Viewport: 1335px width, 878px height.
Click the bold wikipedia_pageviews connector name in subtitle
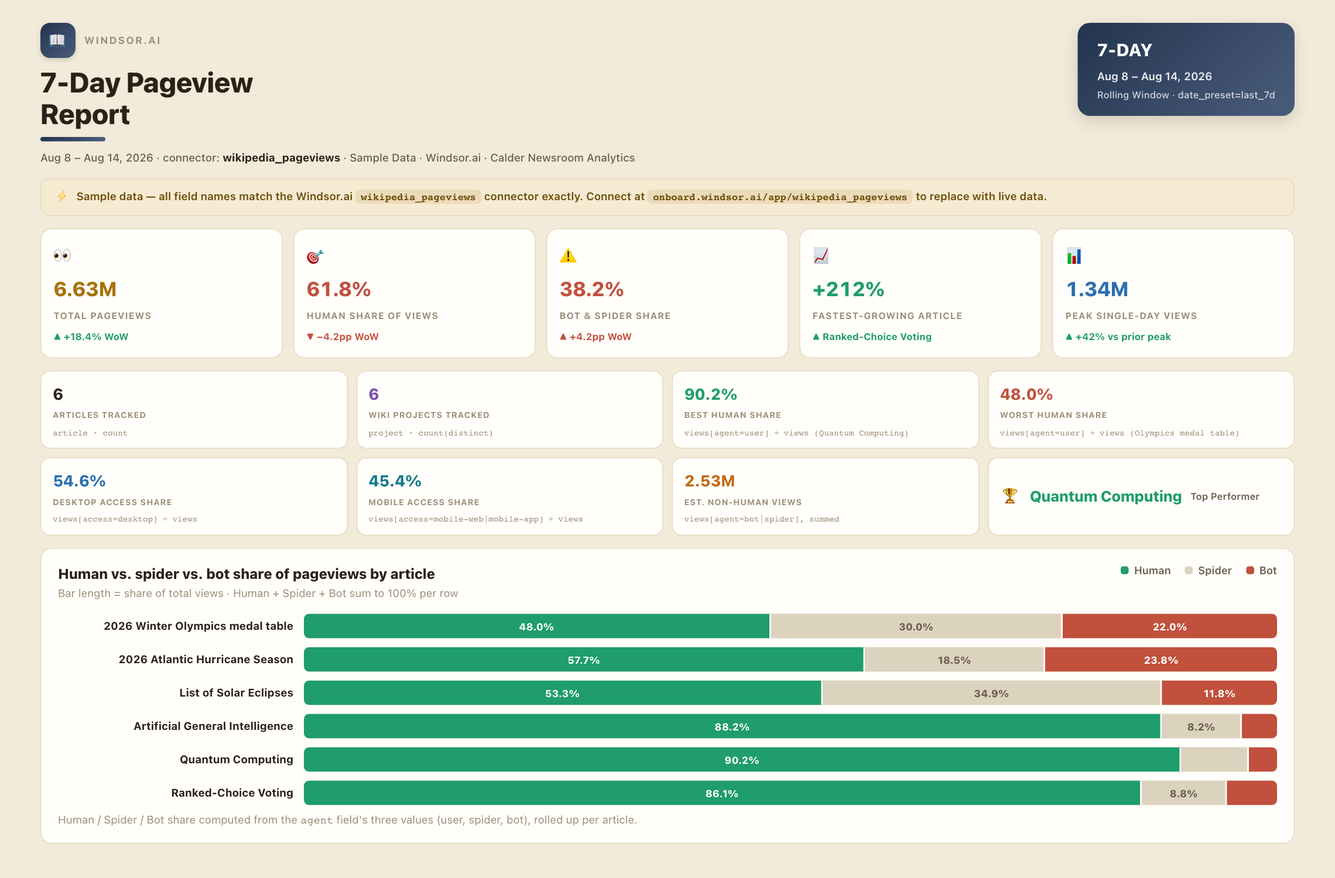tap(281, 158)
